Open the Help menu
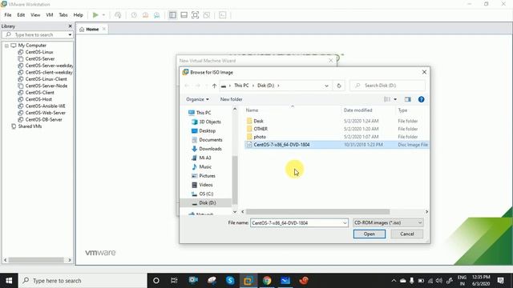The height and width of the screenshot is (288, 513). (x=79, y=15)
